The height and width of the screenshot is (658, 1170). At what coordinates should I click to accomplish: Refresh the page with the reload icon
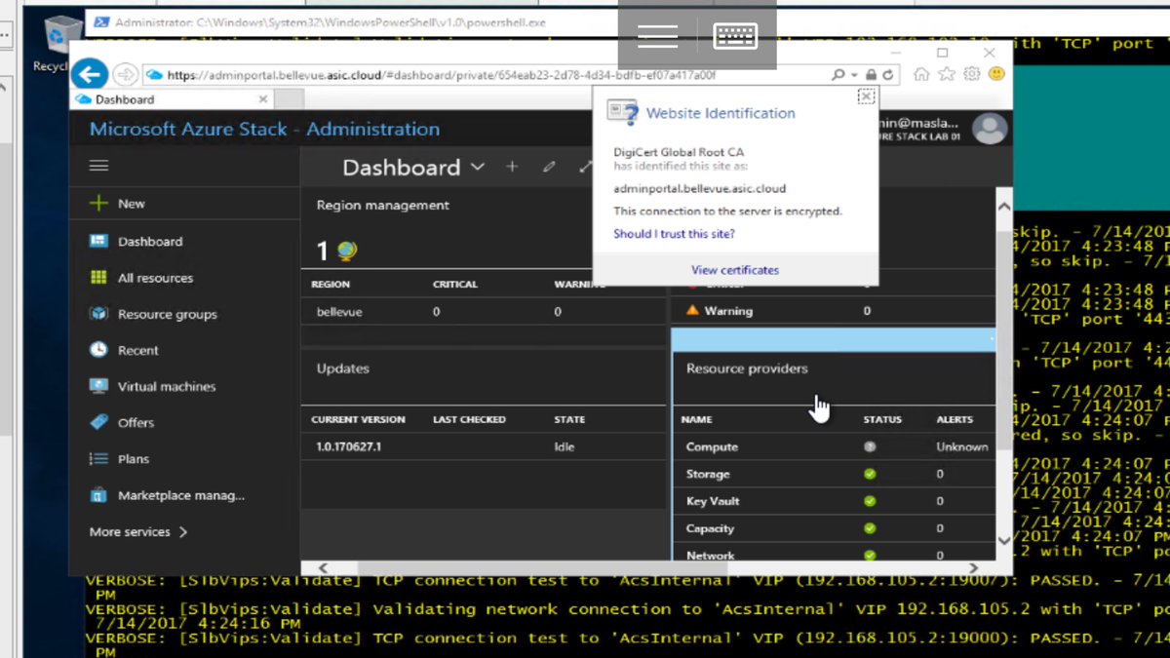(888, 74)
